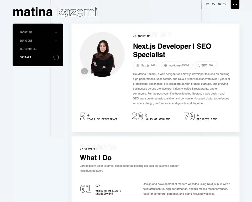Screen dimensions: 252x202
Task: Click the Lorem ipsum services description
Action: pyautogui.click(x=129, y=168)
